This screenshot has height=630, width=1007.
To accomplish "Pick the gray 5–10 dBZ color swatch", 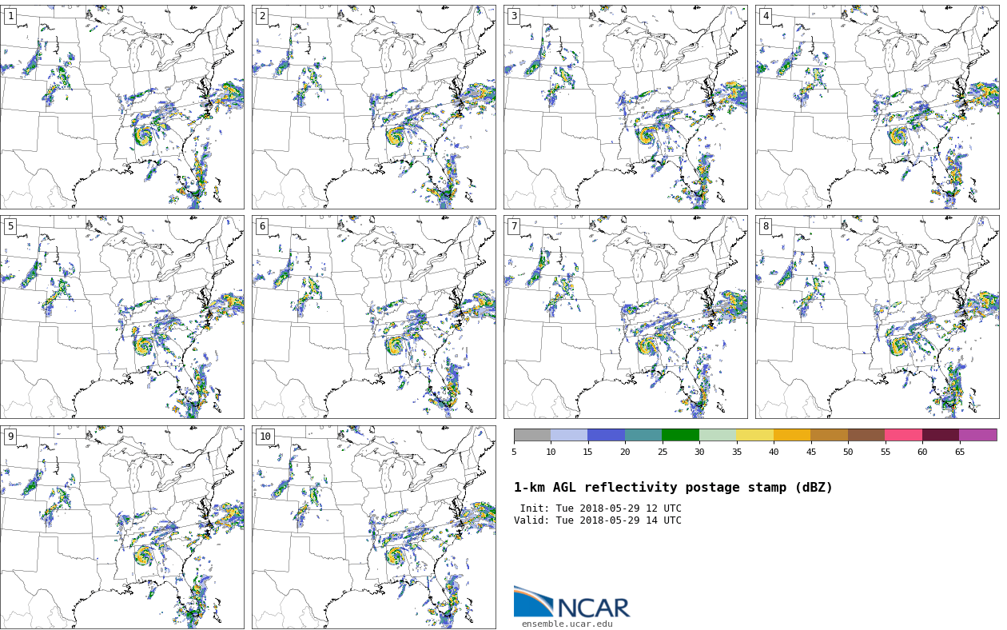I will click(x=532, y=435).
